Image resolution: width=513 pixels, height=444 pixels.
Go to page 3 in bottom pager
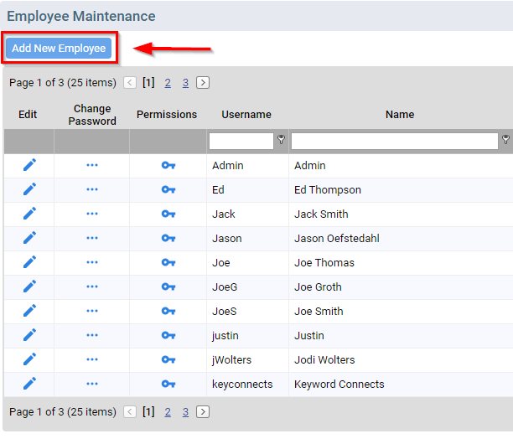(x=185, y=412)
